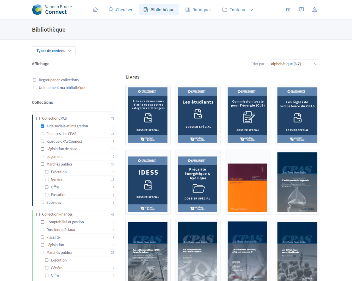Screen dimensions: 352x281
Task: Check Kiosque CPASConnect
Action: [42, 141]
